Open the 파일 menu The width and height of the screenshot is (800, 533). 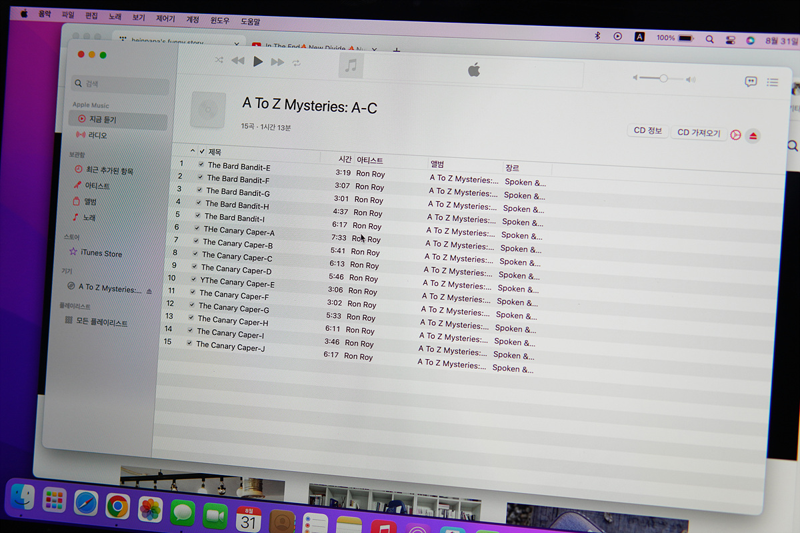tap(68, 14)
